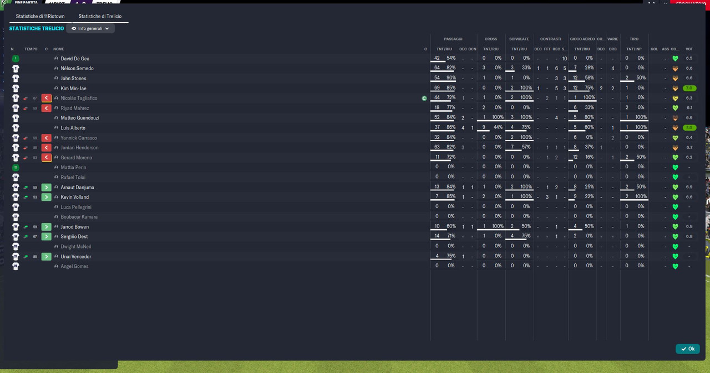The image size is (710, 373).
Task: Click Angel Gomes' condition heart icon
Action: 675,266
